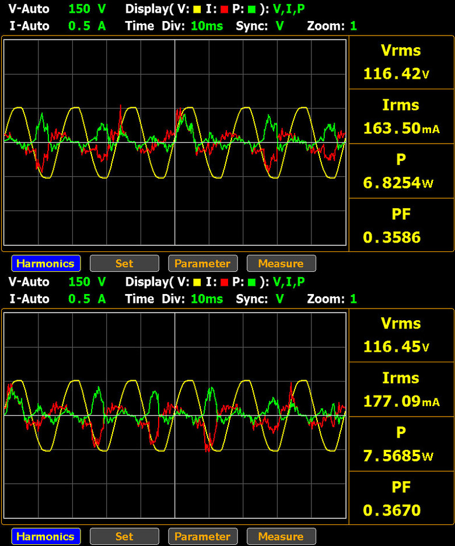Choose Measure in the upper screen
The height and width of the screenshot is (546, 455).
281,263
